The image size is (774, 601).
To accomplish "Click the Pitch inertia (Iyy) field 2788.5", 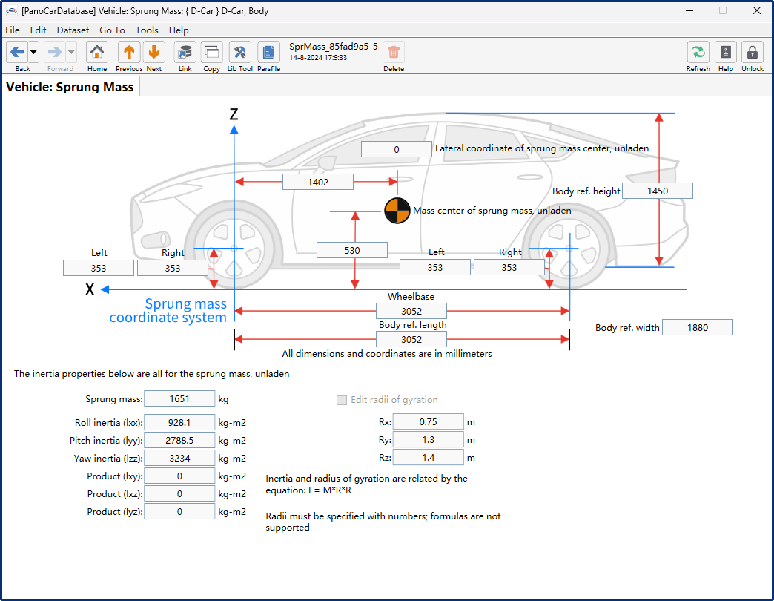I will pos(179,441).
